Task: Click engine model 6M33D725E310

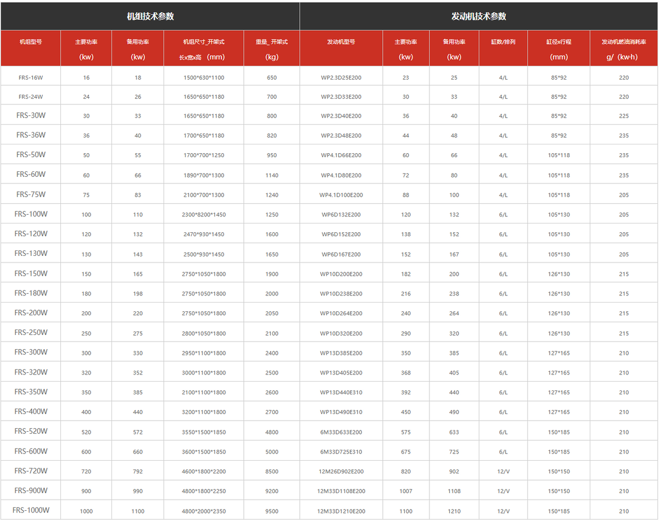Action: (341, 452)
